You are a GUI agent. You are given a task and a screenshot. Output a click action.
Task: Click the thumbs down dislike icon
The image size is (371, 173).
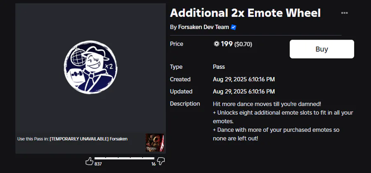pyautogui.click(x=161, y=161)
